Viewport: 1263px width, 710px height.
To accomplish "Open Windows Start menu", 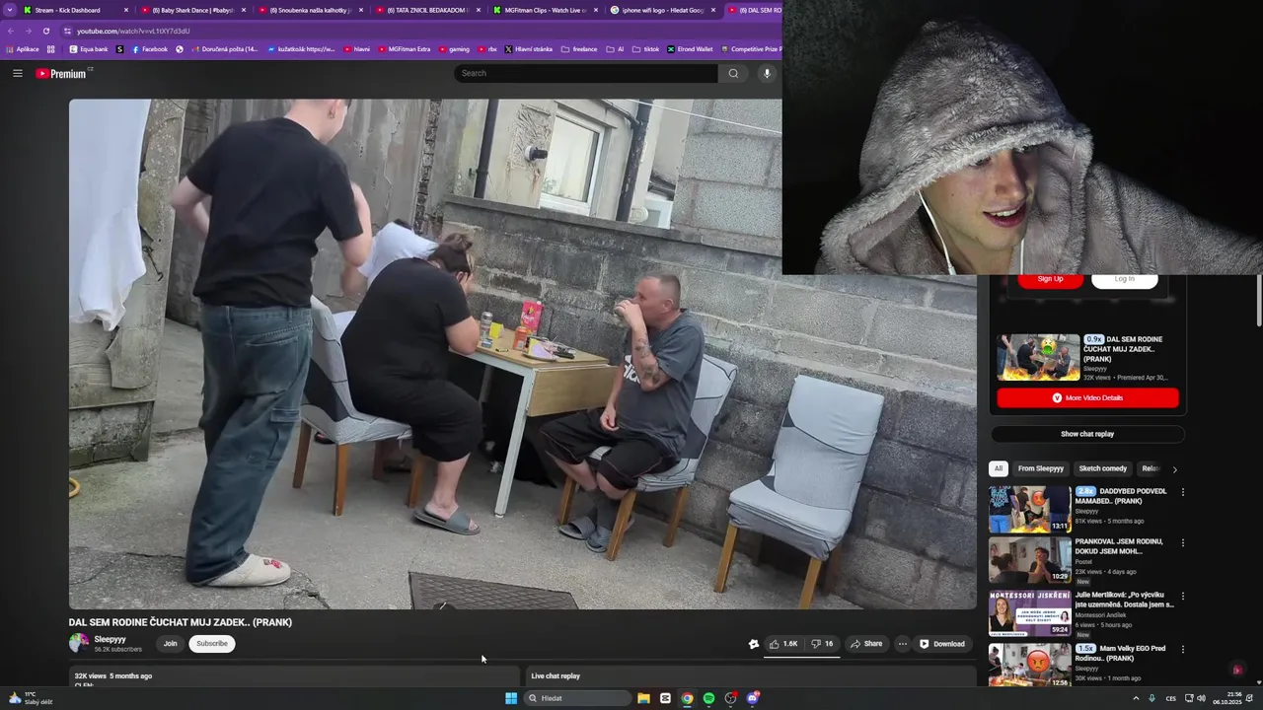I will click(511, 698).
